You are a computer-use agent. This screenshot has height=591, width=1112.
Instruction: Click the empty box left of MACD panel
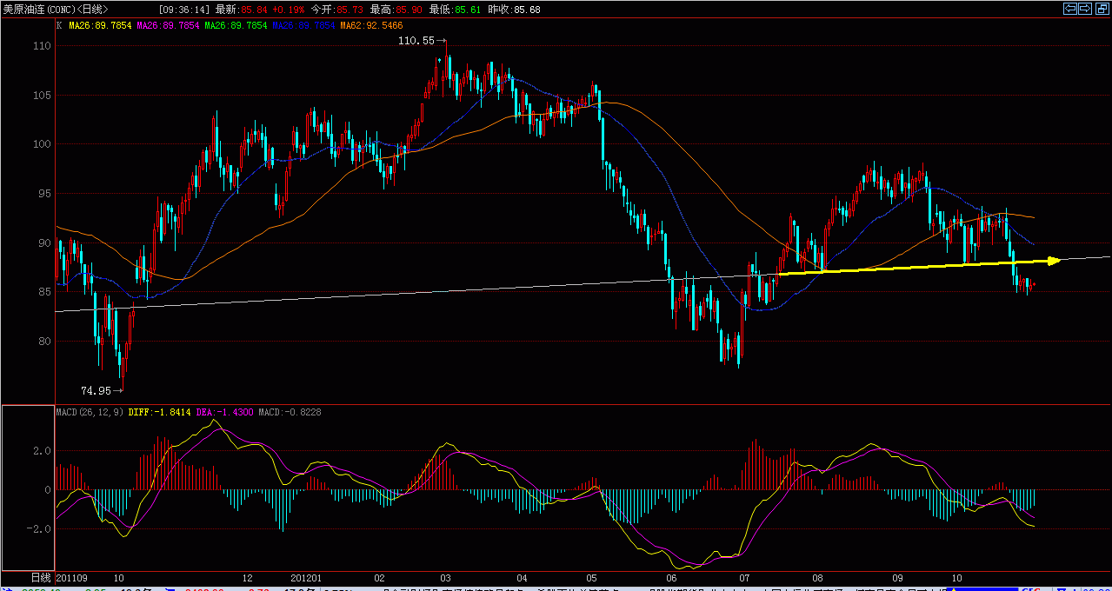click(x=27, y=488)
